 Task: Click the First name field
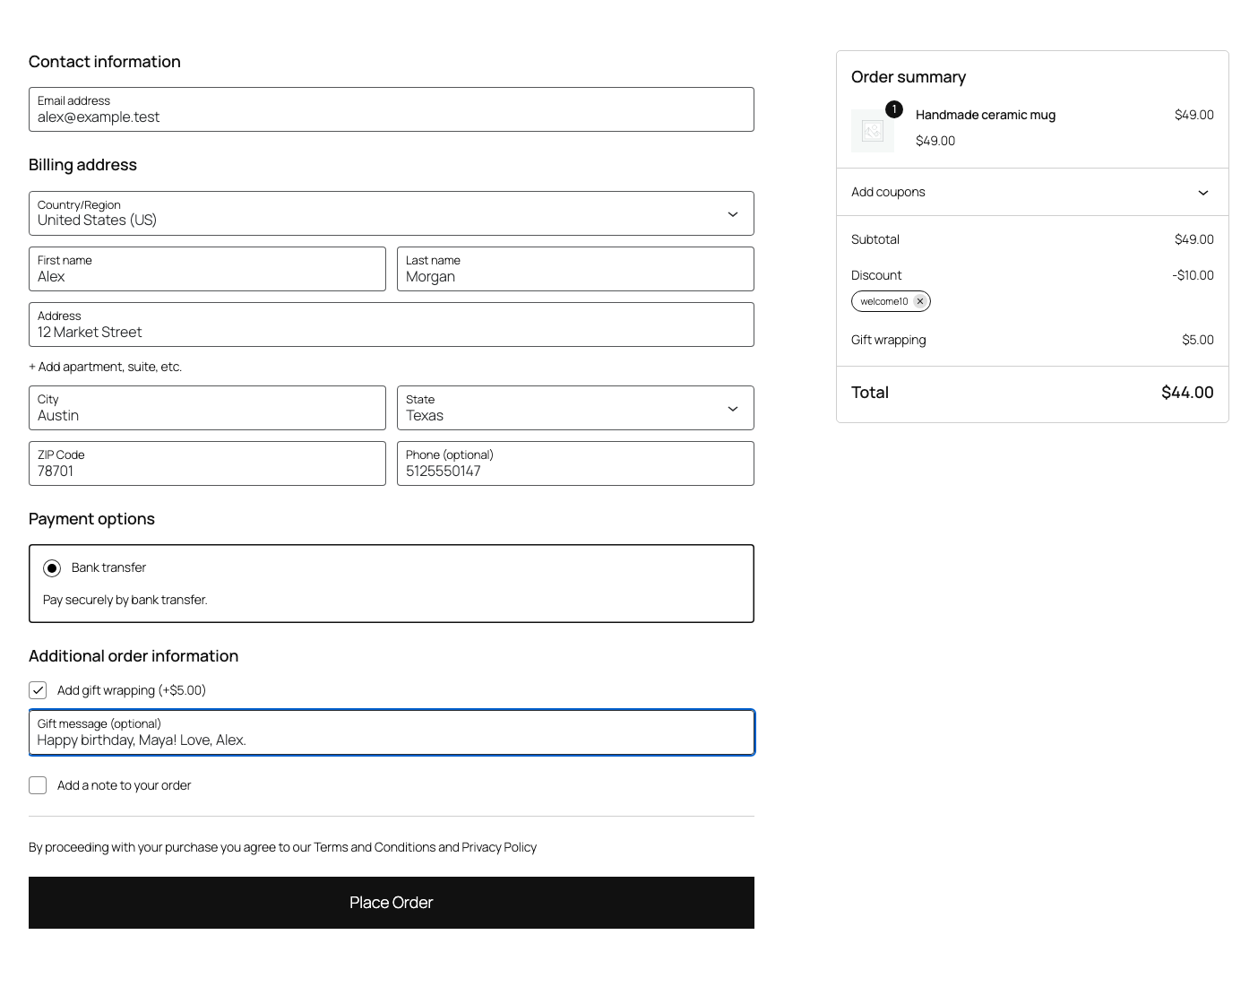click(x=207, y=269)
